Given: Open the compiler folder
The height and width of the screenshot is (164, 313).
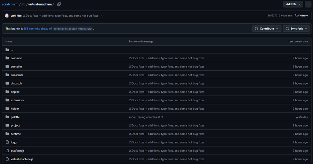Looking at the screenshot, I should 16,67.
